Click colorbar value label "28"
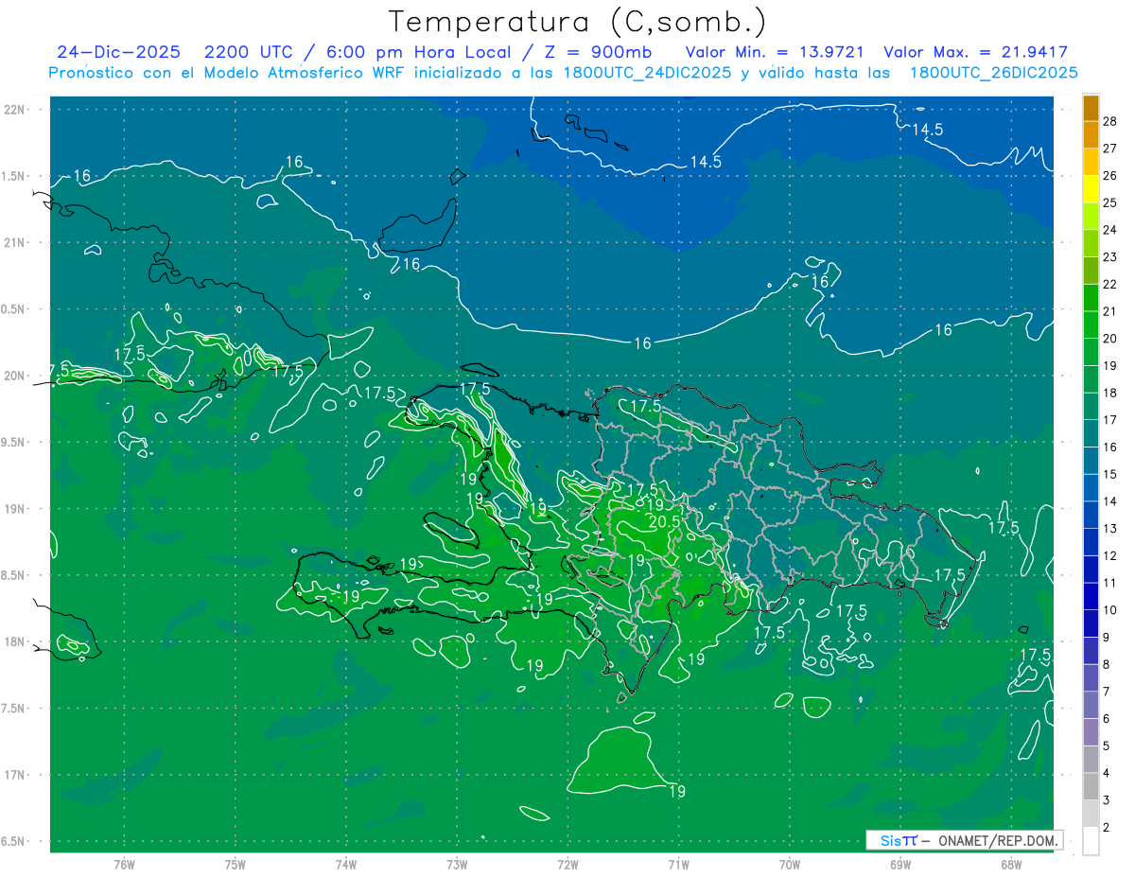The width and height of the screenshot is (1135, 877). click(x=1110, y=121)
